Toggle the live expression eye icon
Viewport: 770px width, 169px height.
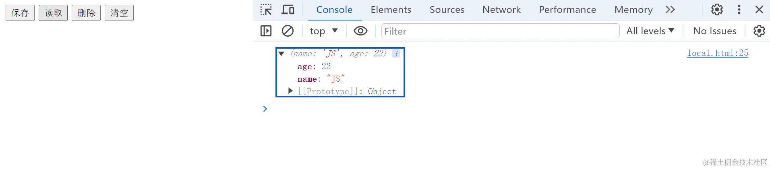coord(360,31)
